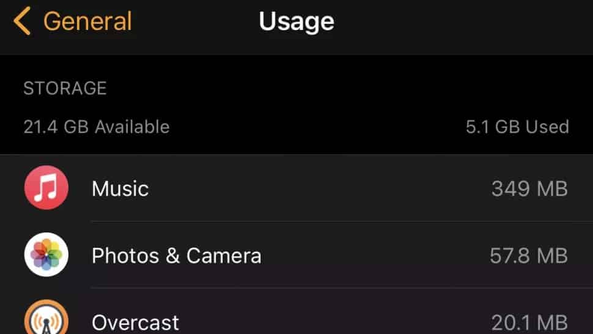Select the Overcast label text
Image resolution: width=593 pixels, height=334 pixels.
[x=135, y=322]
